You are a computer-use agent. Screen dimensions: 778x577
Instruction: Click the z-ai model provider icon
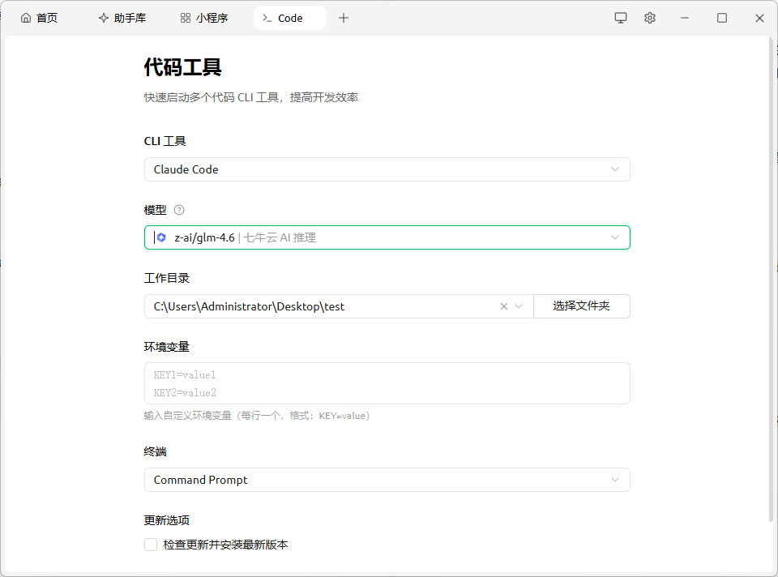click(162, 237)
